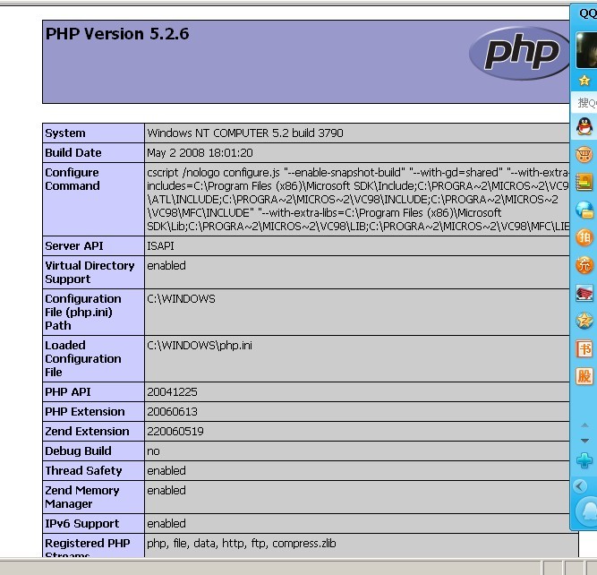
Task: Open the 书 books icon
Action: coord(584,348)
